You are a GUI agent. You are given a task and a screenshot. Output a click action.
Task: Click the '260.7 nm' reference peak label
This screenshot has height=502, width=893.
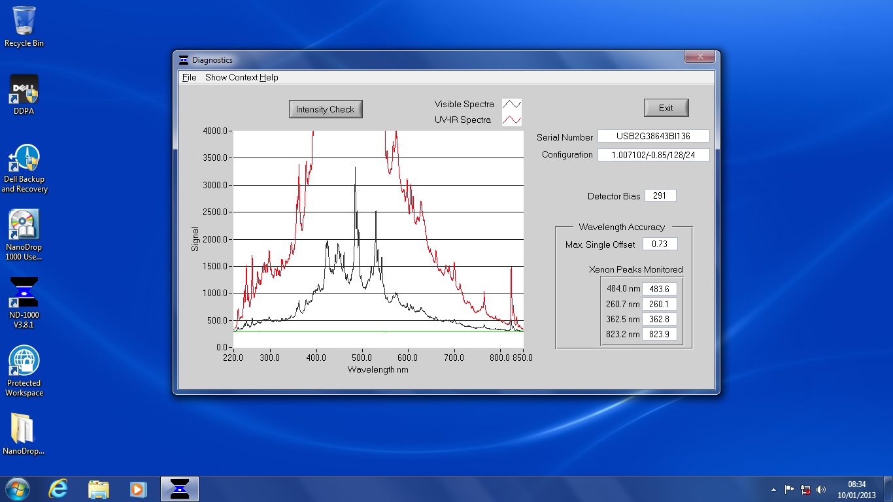click(623, 304)
